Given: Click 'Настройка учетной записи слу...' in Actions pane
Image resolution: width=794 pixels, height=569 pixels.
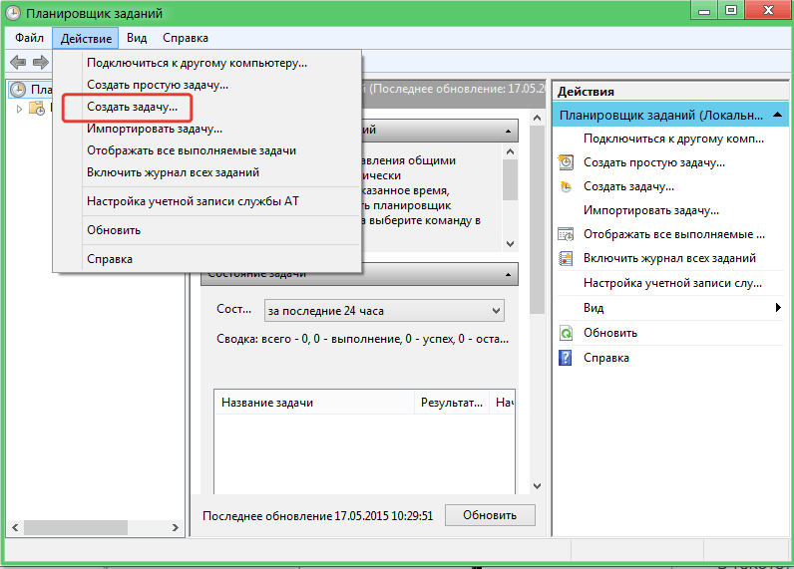Looking at the screenshot, I should [x=672, y=283].
